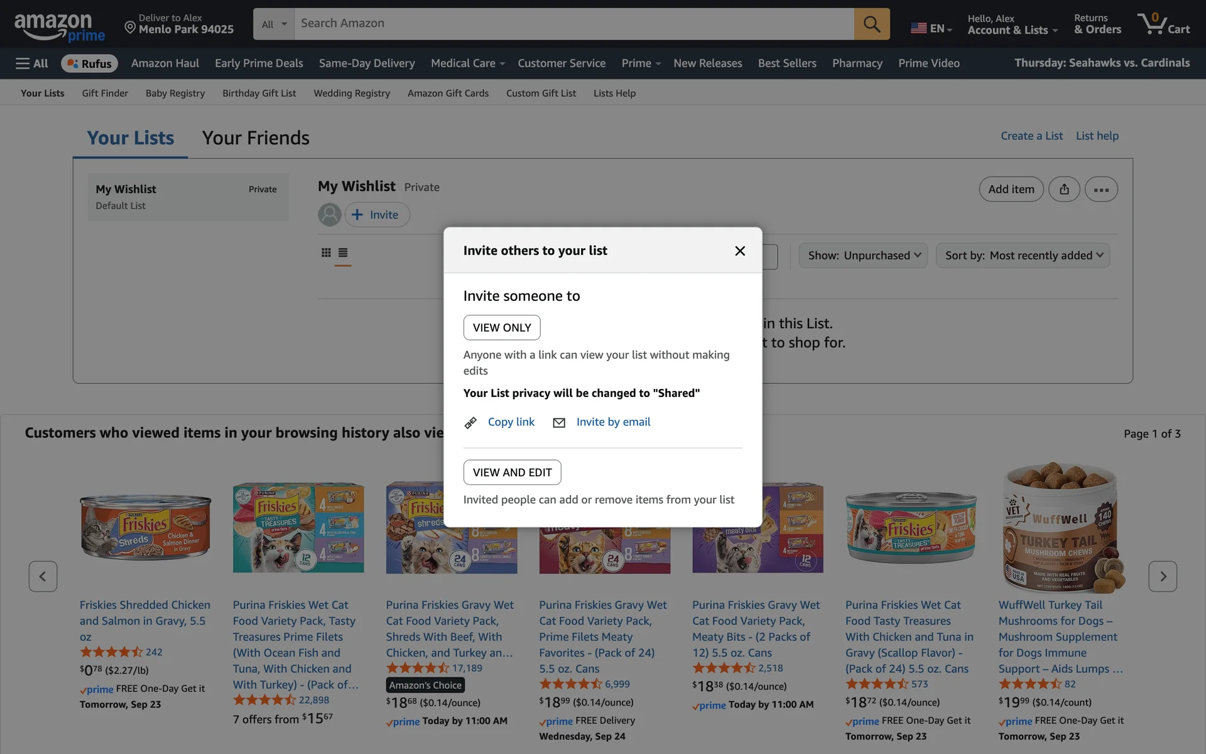Click into the Search Amazon field
Screen dimensions: 1206x754
573,24
